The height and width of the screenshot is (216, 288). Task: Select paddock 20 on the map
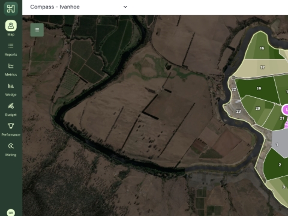pyautogui.click(x=258, y=109)
